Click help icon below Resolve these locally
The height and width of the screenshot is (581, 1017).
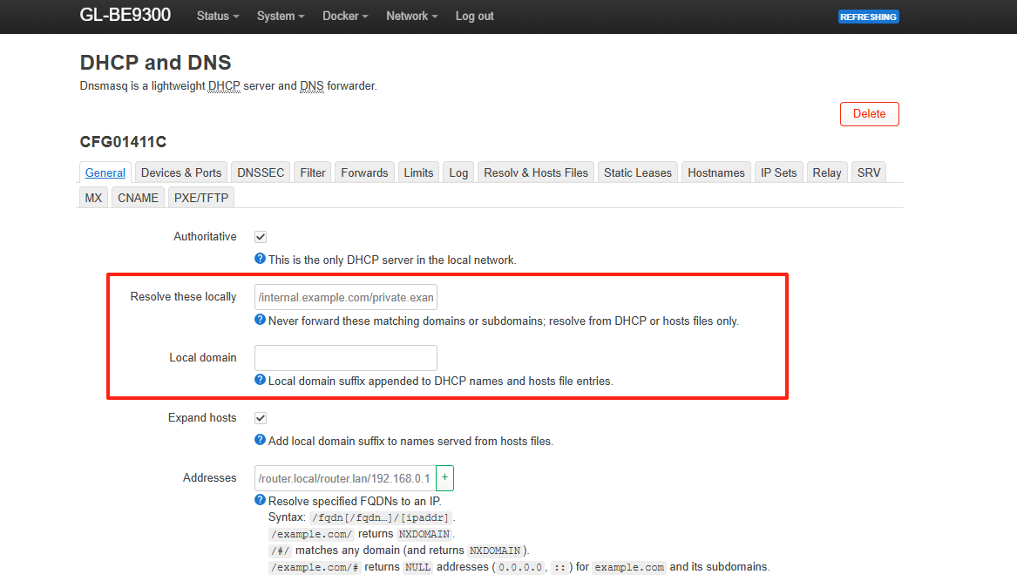260,320
